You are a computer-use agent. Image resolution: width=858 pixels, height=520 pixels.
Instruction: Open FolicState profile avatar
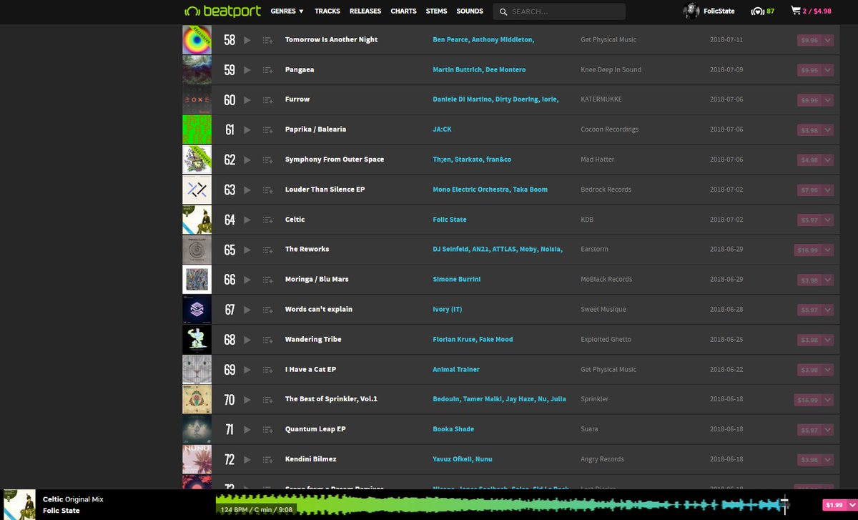coord(691,11)
